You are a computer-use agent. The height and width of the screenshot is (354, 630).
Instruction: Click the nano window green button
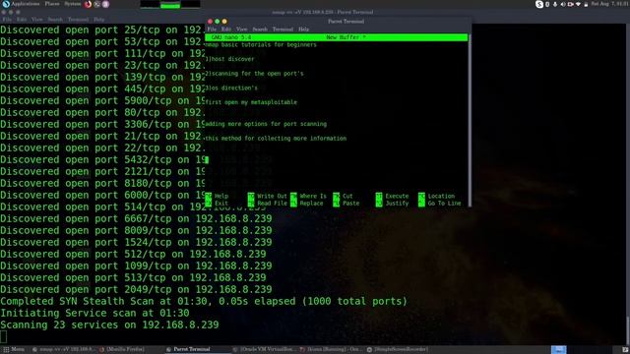(218, 22)
